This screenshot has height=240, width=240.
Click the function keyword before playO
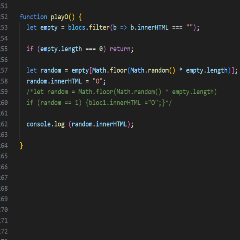pyautogui.click(x=33, y=17)
